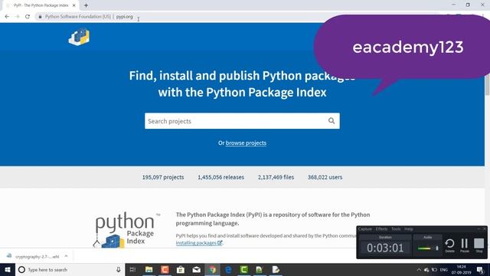Click the padlock site info icon

click(40, 17)
